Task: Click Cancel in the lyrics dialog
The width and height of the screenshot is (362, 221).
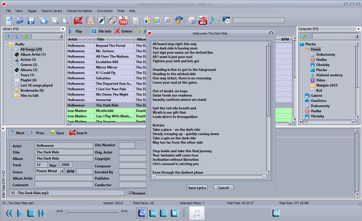Action: click(x=223, y=188)
